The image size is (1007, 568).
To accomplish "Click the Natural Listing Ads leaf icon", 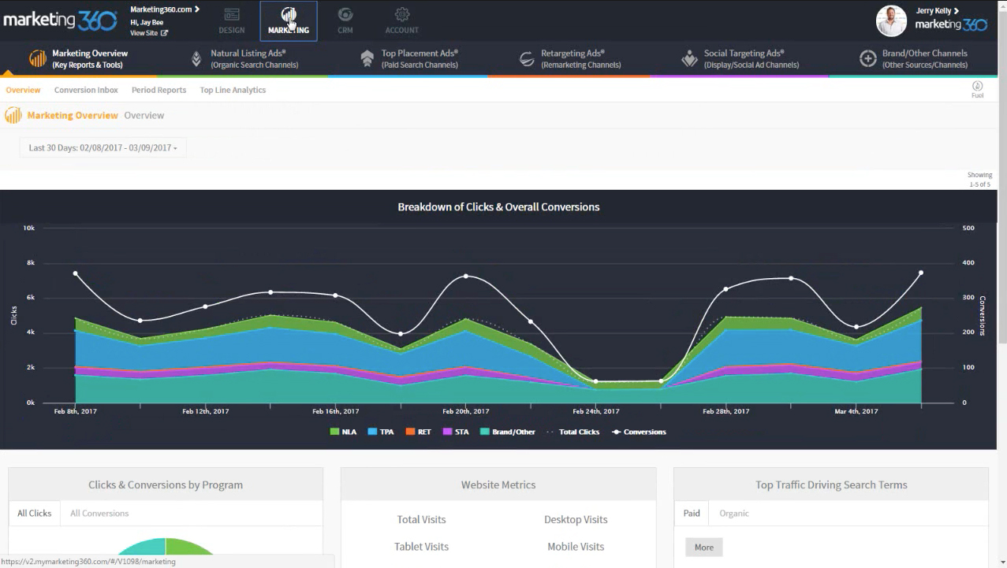I will [x=196, y=59].
